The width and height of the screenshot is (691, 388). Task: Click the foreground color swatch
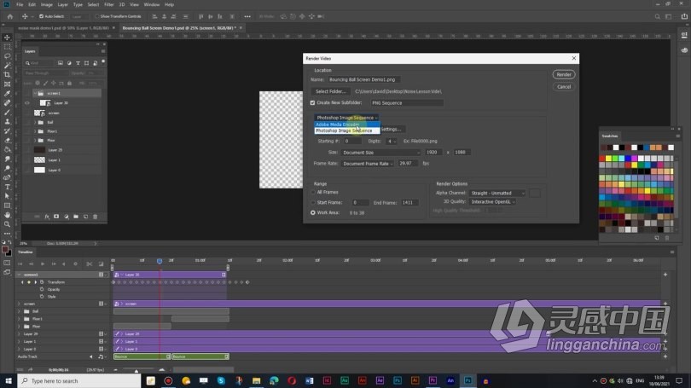5,250
